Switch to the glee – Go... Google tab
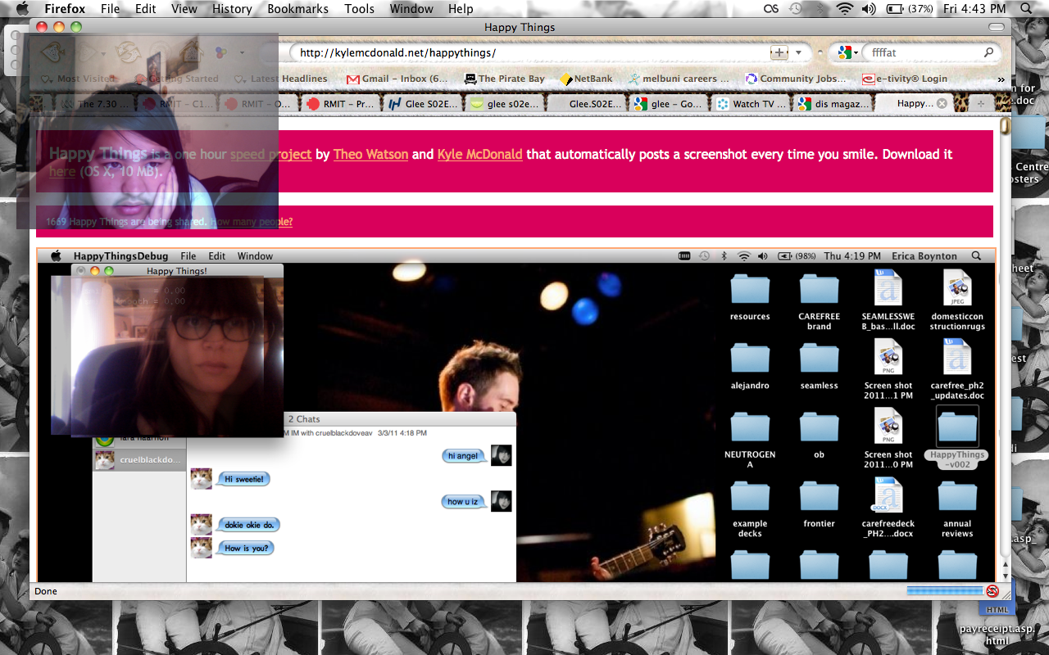 tap(668, 104)
